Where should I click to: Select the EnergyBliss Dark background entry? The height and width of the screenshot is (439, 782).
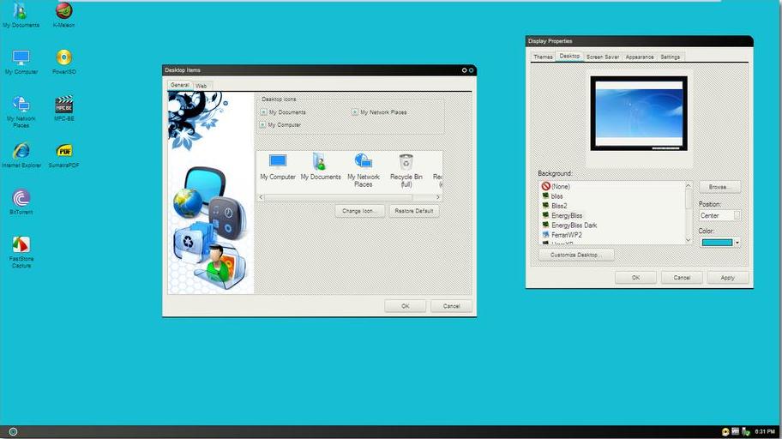(x=574, y=226)
